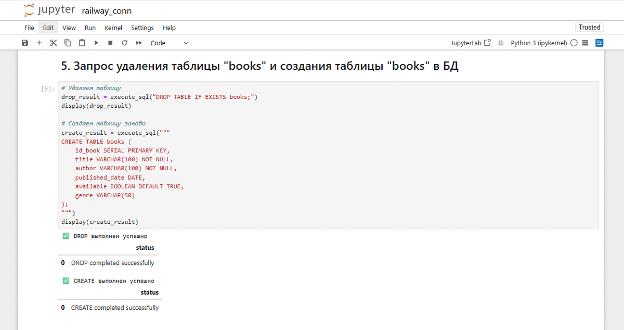Open the Edit menu

tap(48, 28)
